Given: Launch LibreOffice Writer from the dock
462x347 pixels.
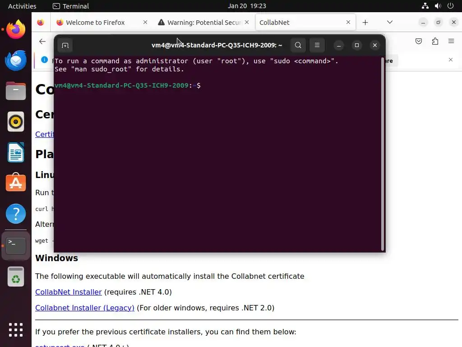Looking at the screenshot, I should click(16, 152).
